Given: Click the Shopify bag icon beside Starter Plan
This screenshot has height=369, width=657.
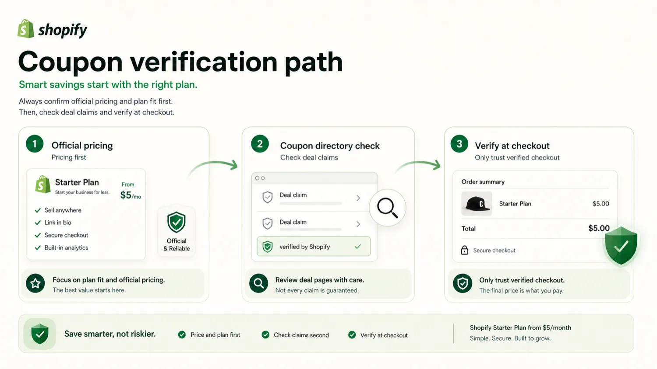Looking at the screenshot, I should pyautogui.click(x=42, y=184).
